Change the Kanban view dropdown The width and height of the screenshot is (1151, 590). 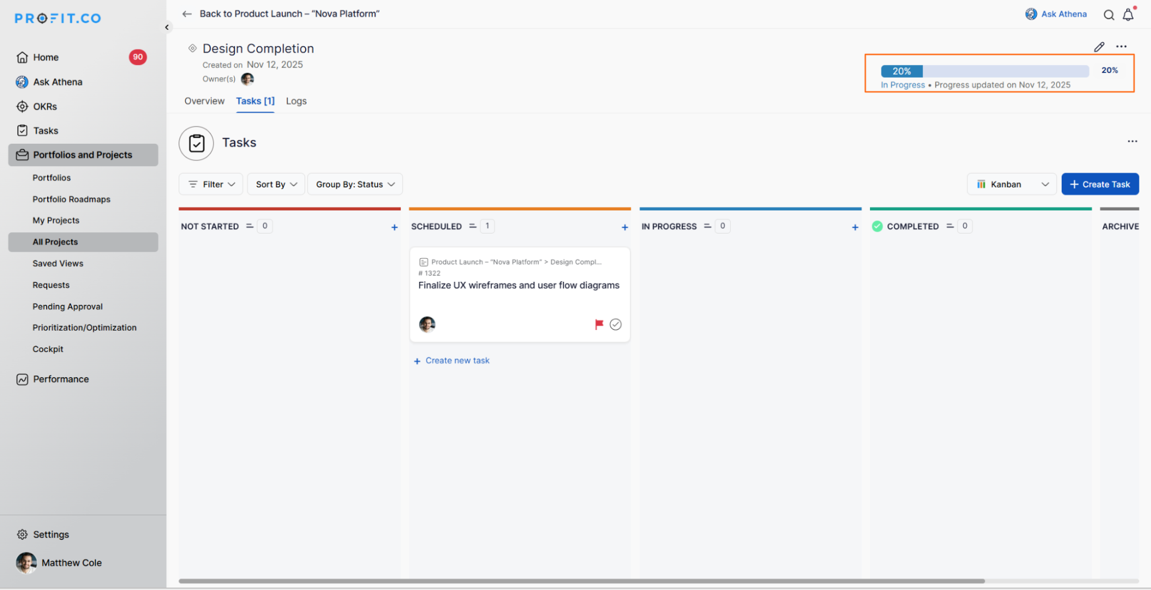pyautogui.click(x=1011, y=184)
